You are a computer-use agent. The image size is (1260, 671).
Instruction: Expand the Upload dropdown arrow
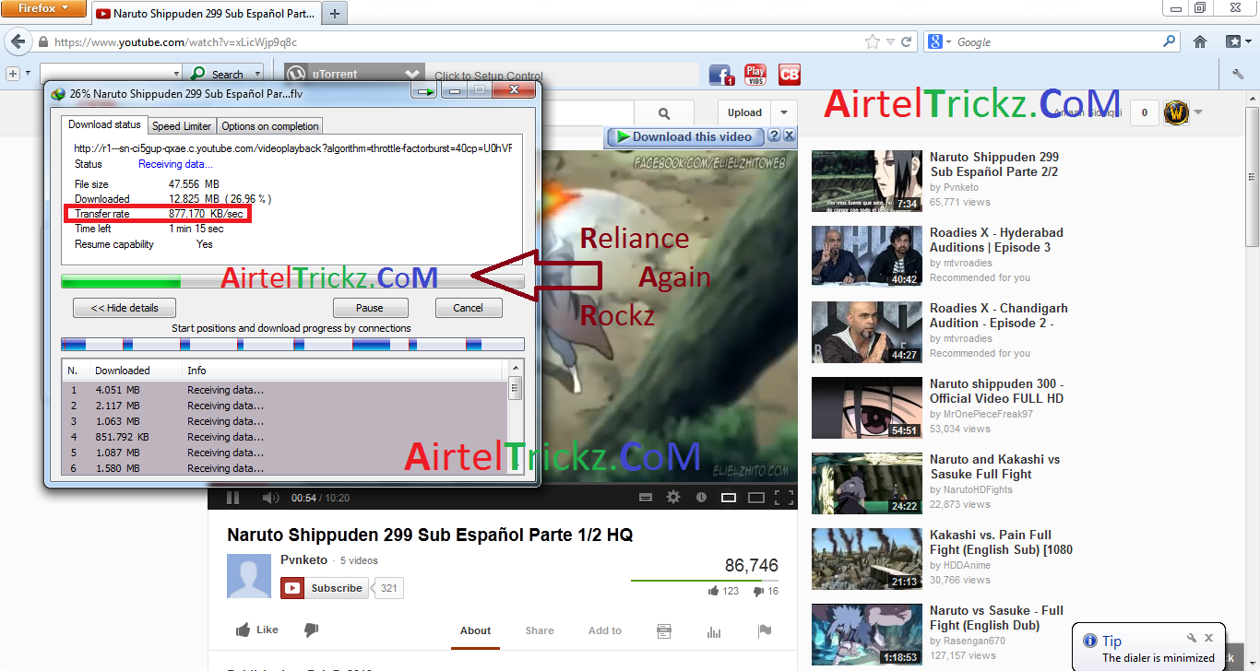785,112
